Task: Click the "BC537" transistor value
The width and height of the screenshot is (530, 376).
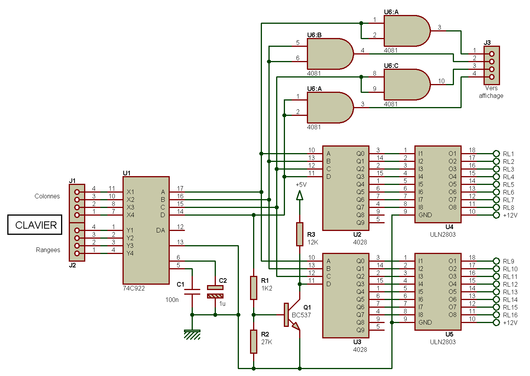Action: click(x=301, y=315)
